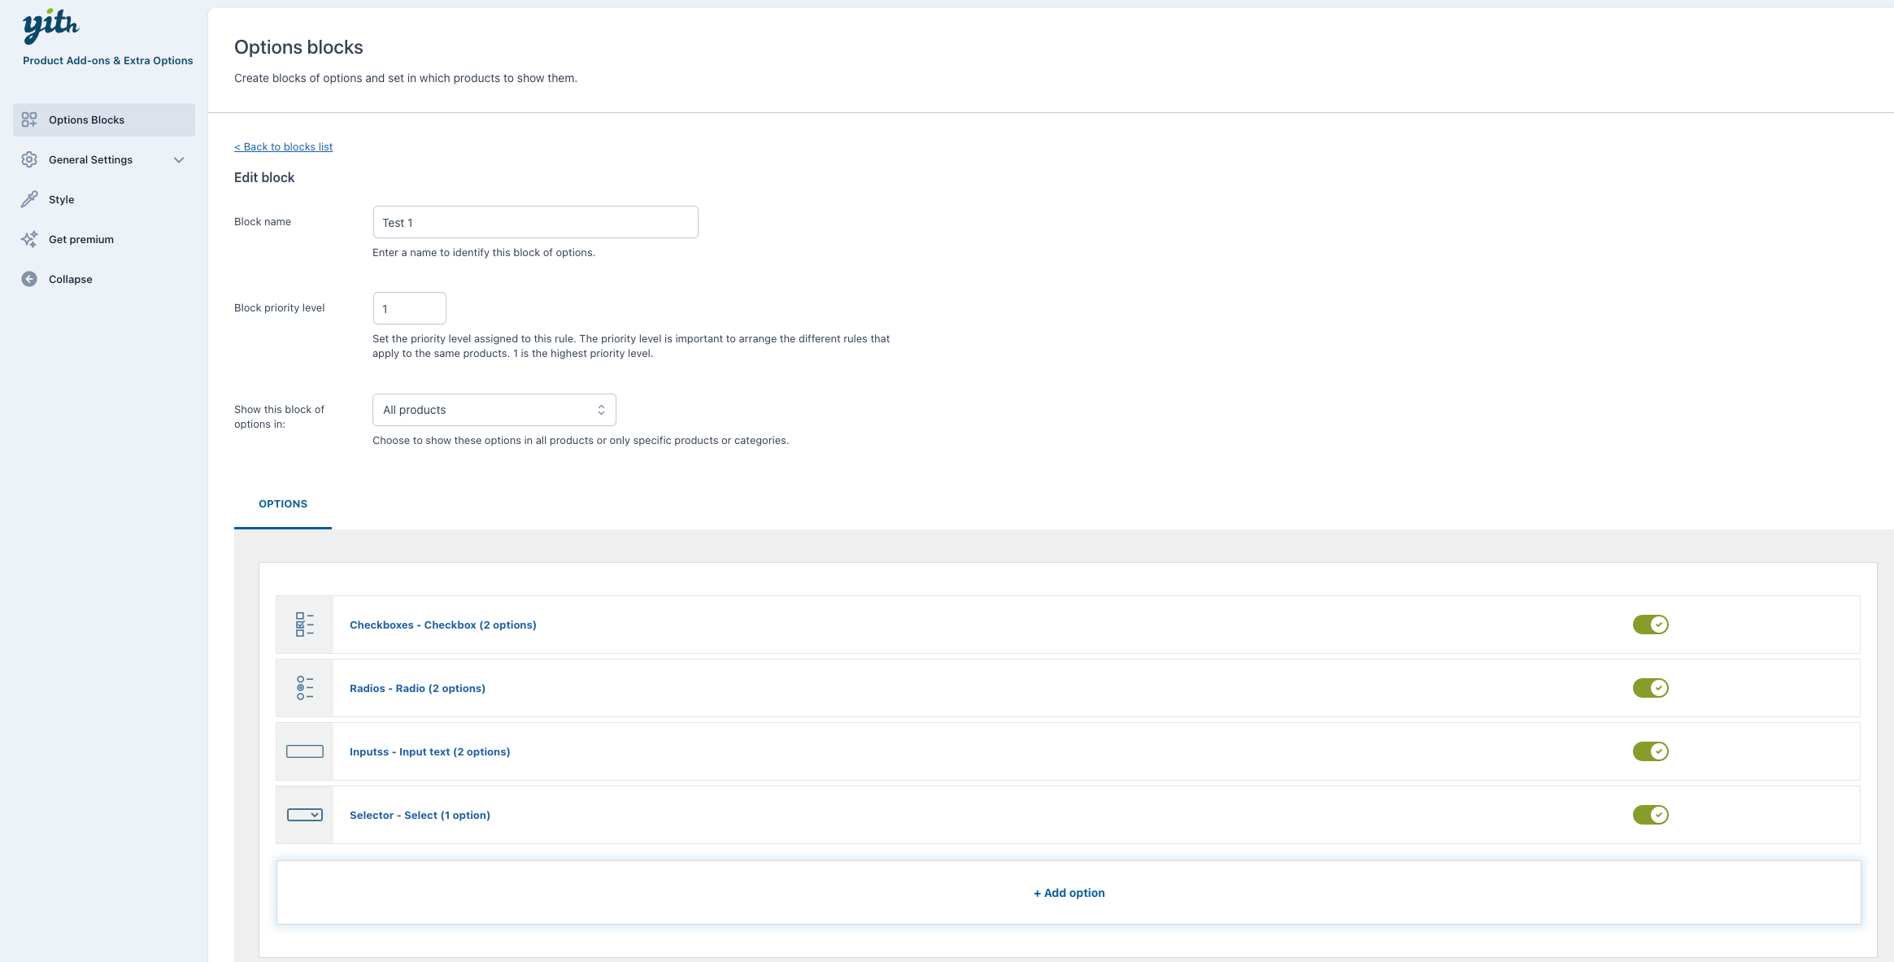
Task: Turn off the Radios option toggle
Action: pyautogui.click(x=1650, y=688)
